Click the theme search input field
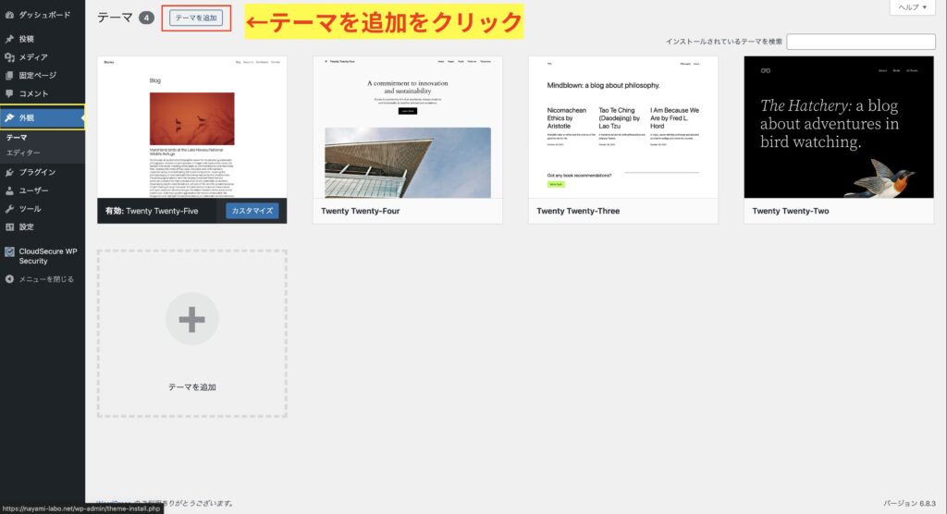 (860, 42)
